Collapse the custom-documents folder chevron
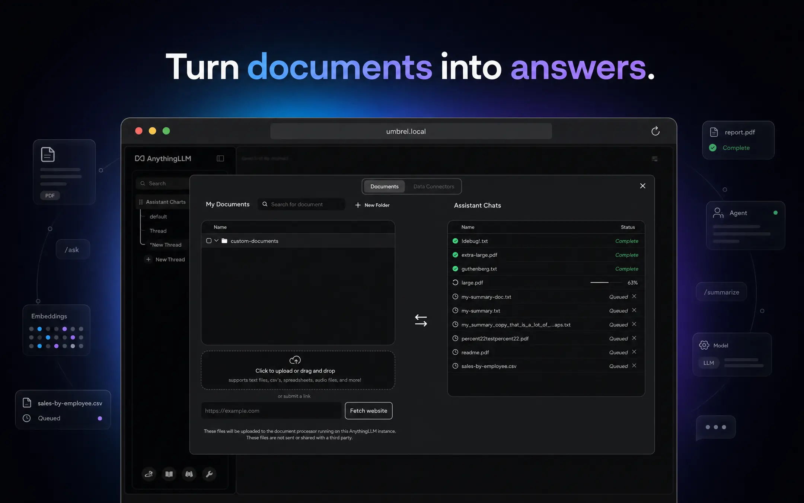 click(x=216, y=241)
